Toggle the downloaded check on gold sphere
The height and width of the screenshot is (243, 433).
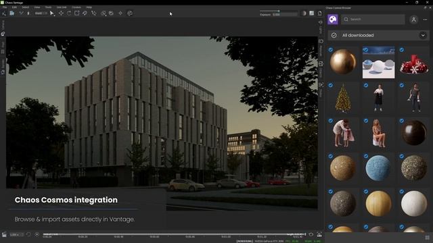tap(331, 50)
